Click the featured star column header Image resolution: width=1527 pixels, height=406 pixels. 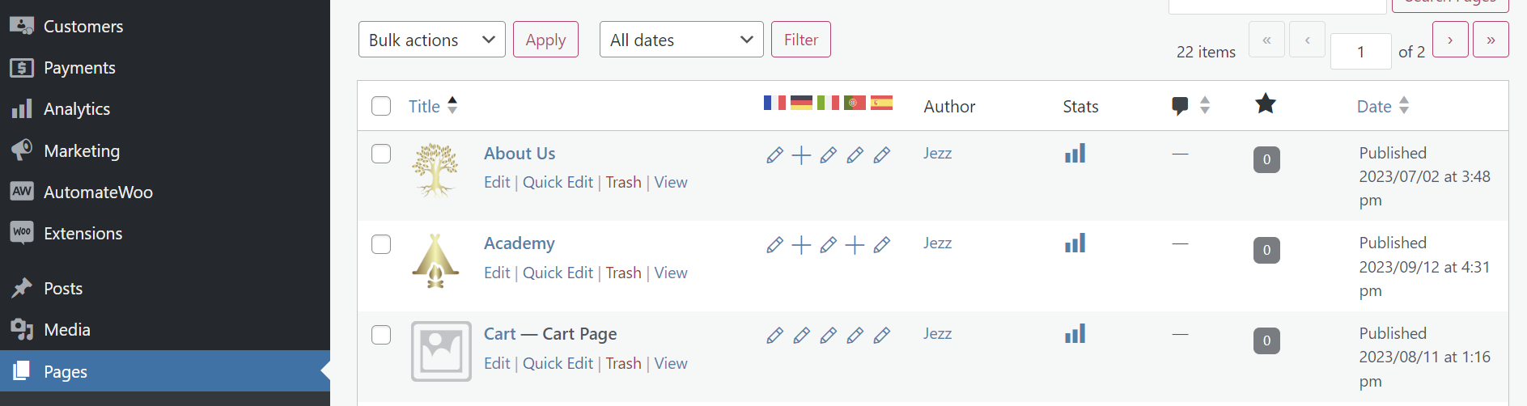pos(1266,104)
